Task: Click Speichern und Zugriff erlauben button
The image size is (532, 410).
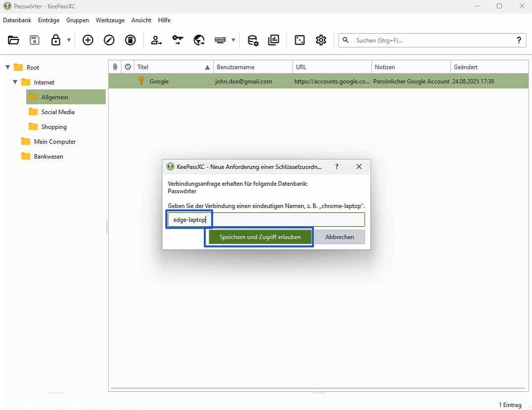Action: (260, 237)
